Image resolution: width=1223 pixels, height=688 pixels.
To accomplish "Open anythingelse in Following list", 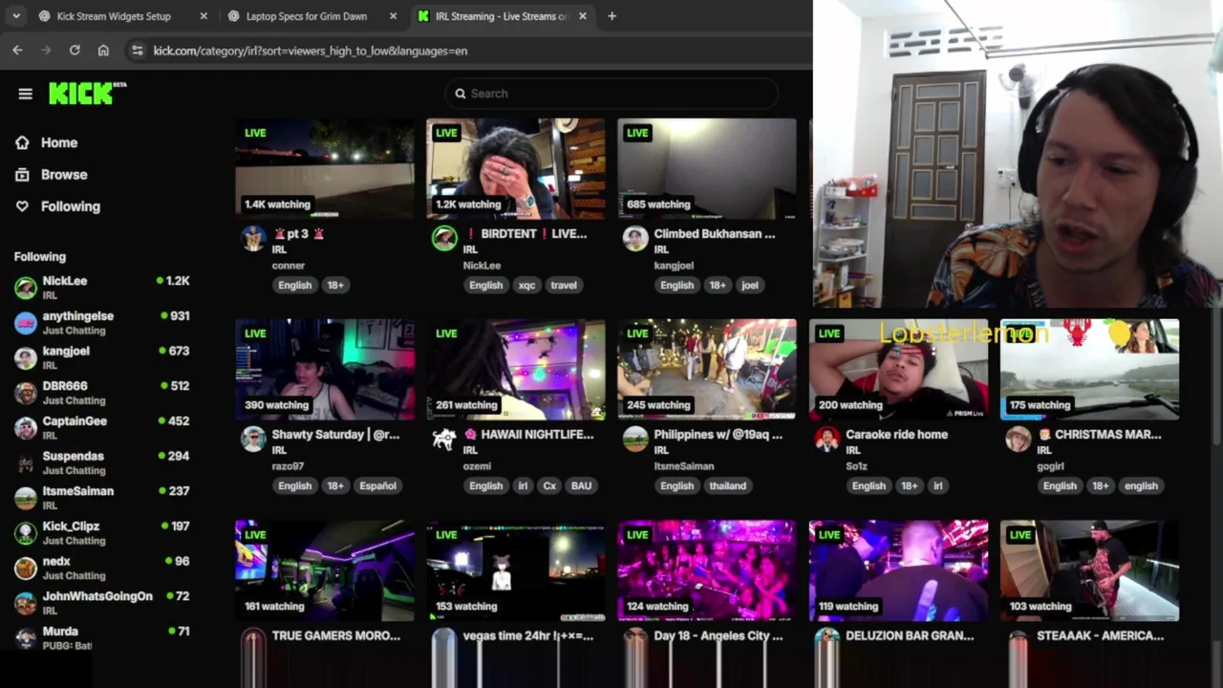I will point(101,322).
